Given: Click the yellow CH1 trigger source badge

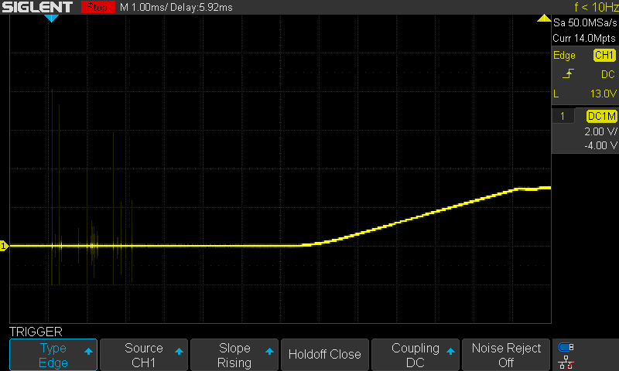Looking at the screenshot, I should tap(604, 55).
